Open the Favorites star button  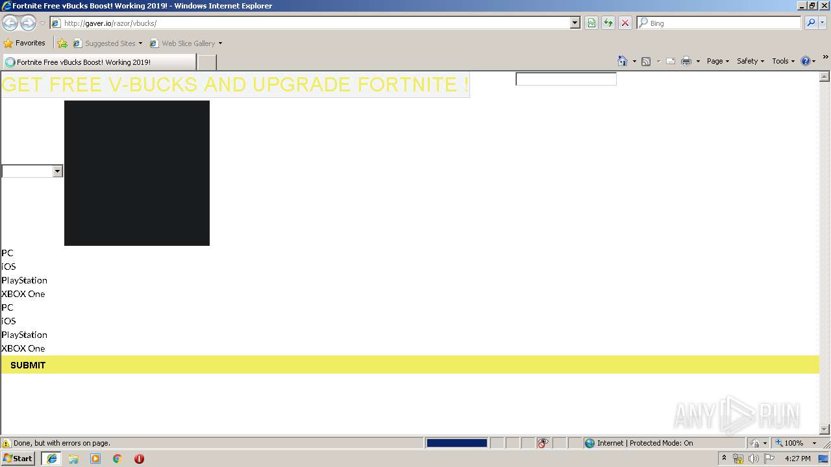(25, 43)
